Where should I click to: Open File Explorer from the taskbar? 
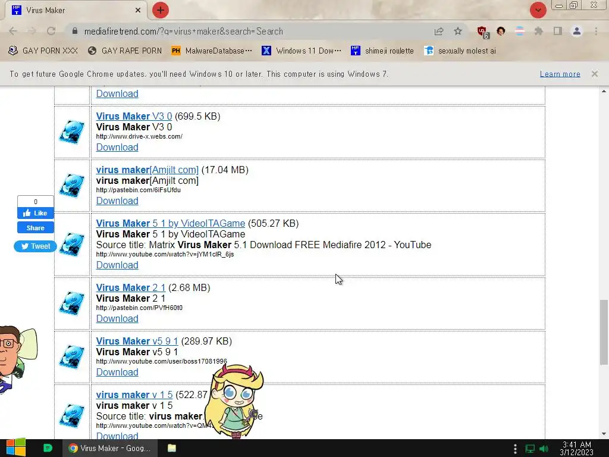[172, 448]
